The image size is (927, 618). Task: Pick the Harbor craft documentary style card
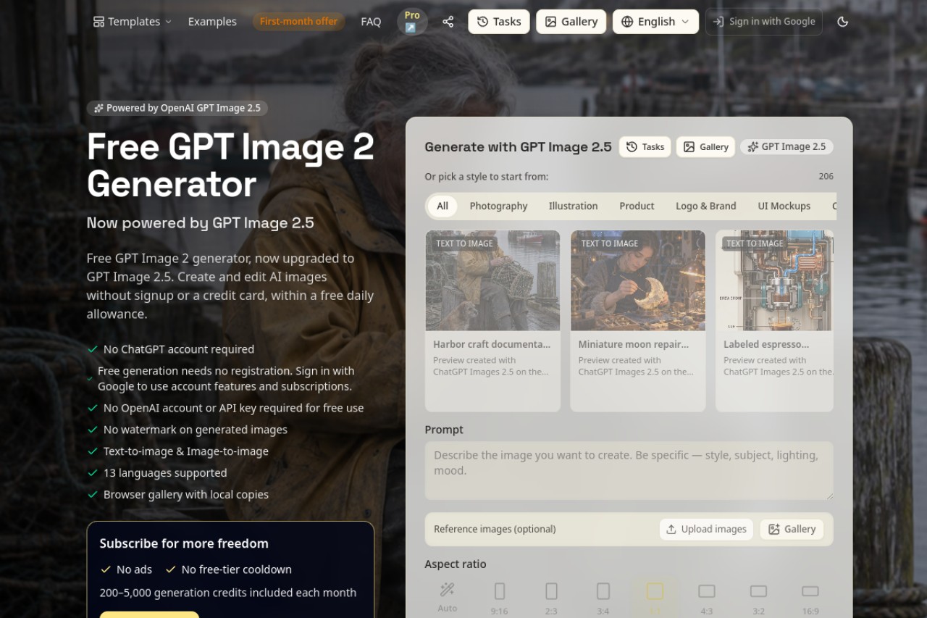click(492, 321)
